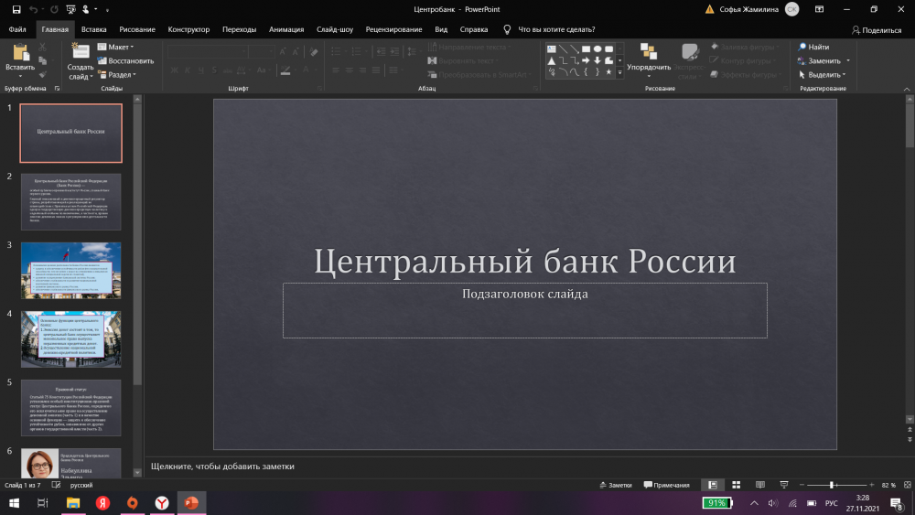Toggle Normal view button in status bar

712,485
